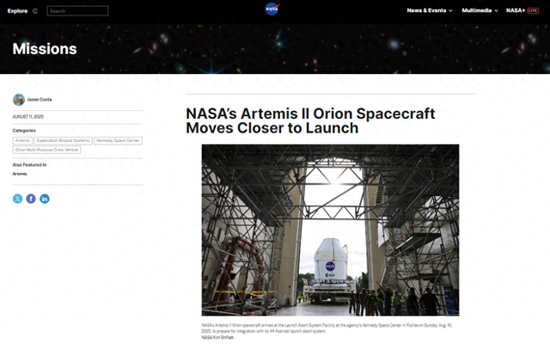
Task: Expand the Multimedia dropdown
Action: (480, 10)
